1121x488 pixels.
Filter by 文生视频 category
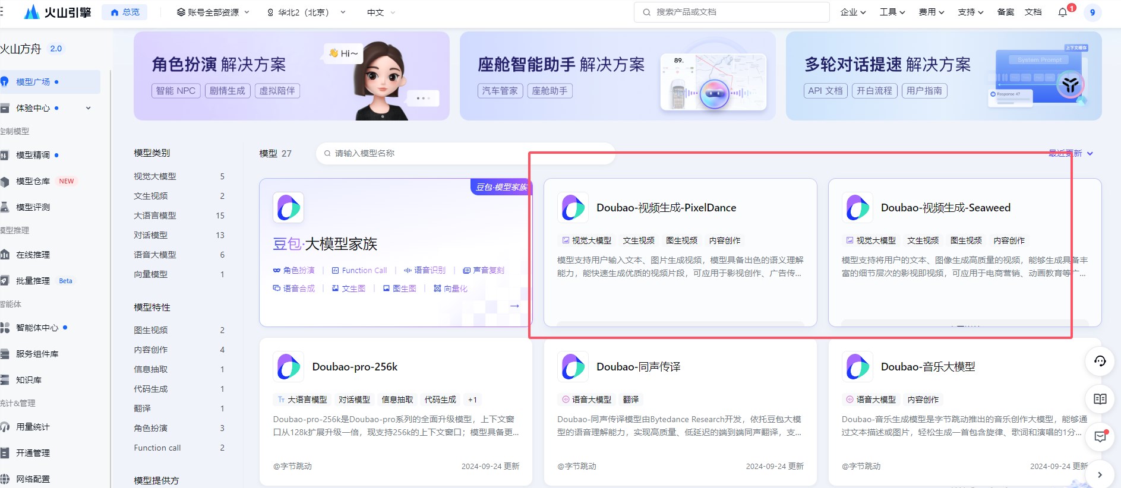coord(179,196)
